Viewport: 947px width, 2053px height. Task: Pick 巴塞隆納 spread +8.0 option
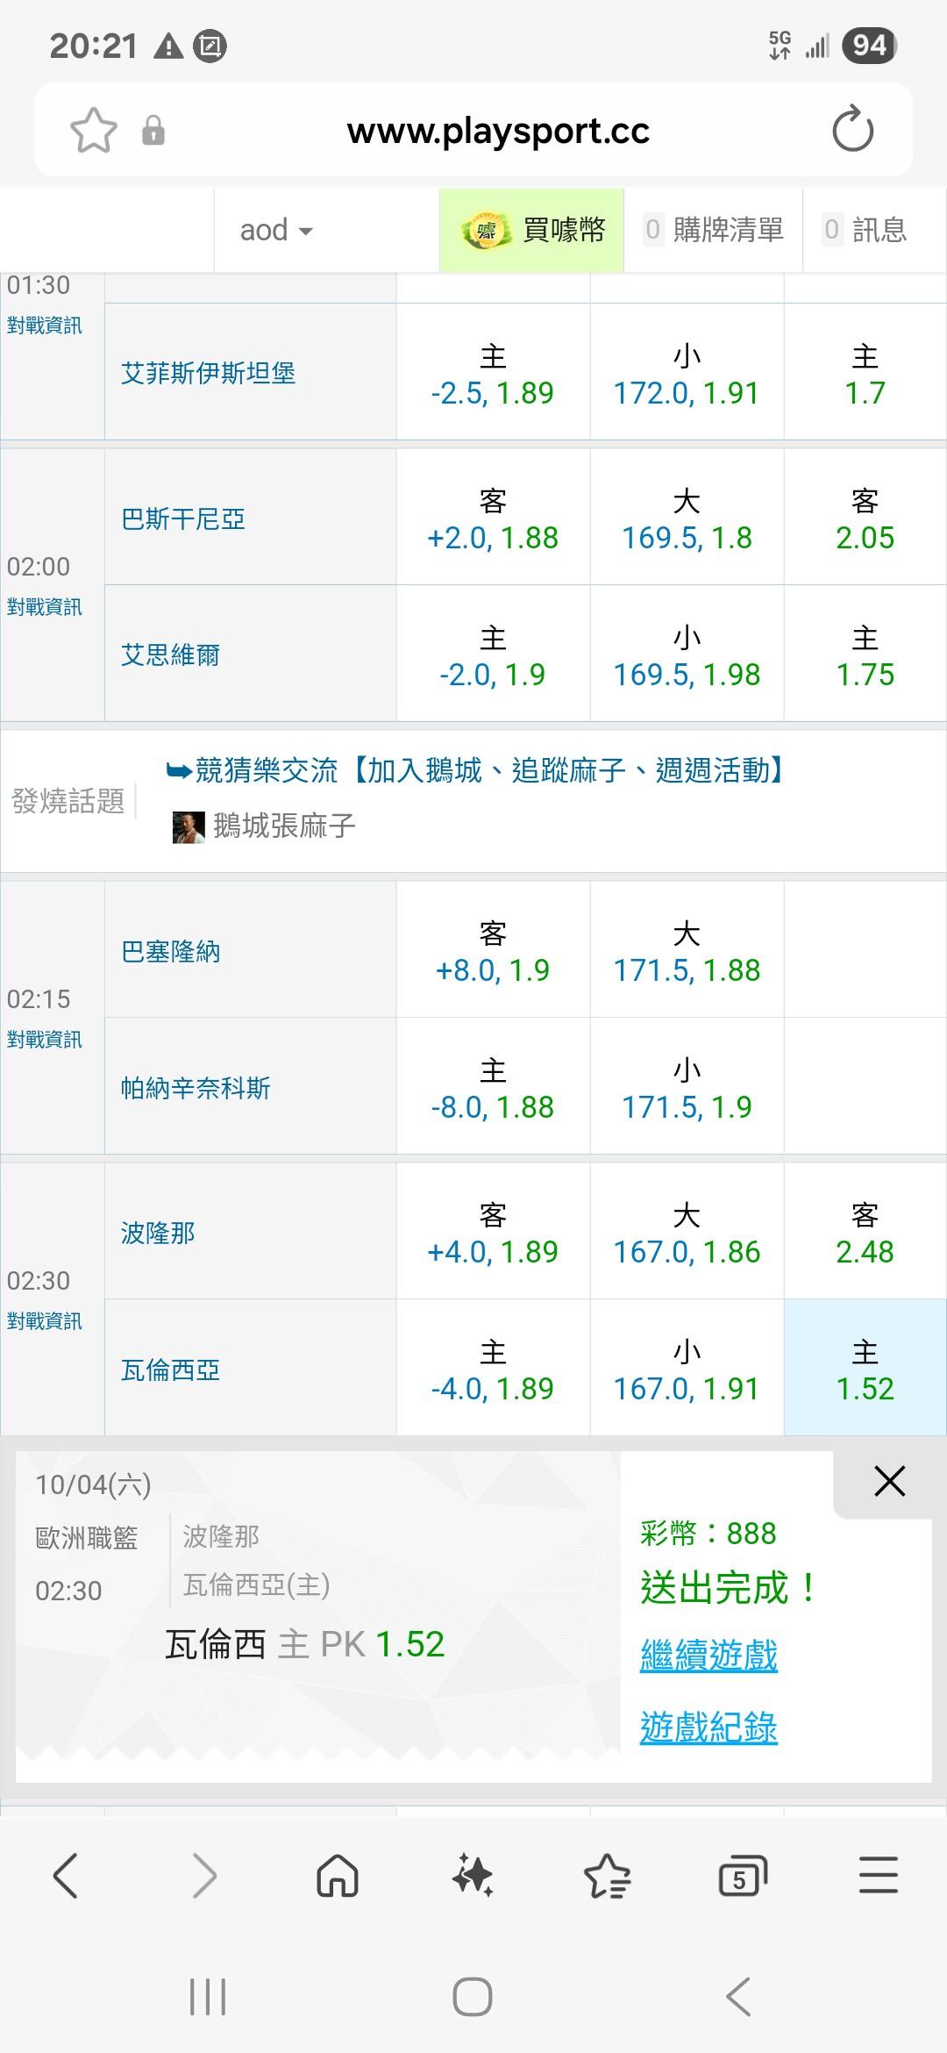[x=493, y=952]
